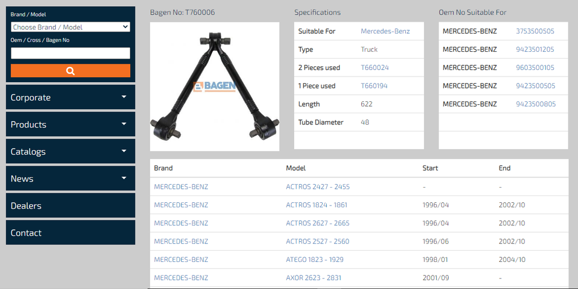
Task: Click MERCEDES-BENZ brand in ATEGO row
Action: point(181,260)
